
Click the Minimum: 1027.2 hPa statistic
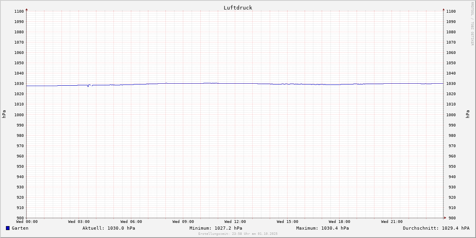point(216,228)
